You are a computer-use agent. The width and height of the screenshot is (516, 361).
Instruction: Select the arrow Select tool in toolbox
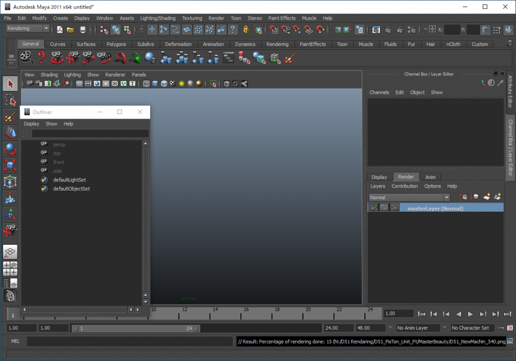10,84
